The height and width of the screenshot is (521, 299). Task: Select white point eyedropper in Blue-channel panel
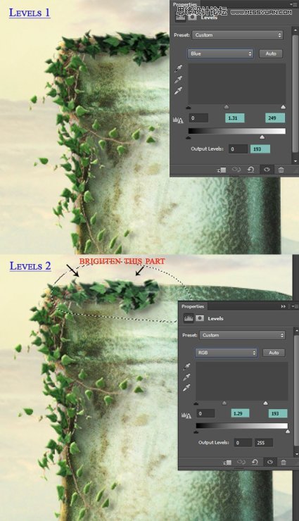click(x=179, y=90)
